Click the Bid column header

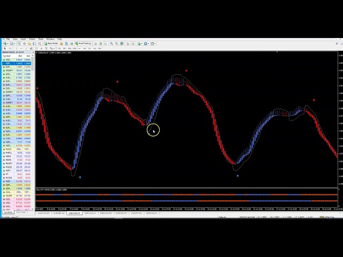click(x=20, y=56)
